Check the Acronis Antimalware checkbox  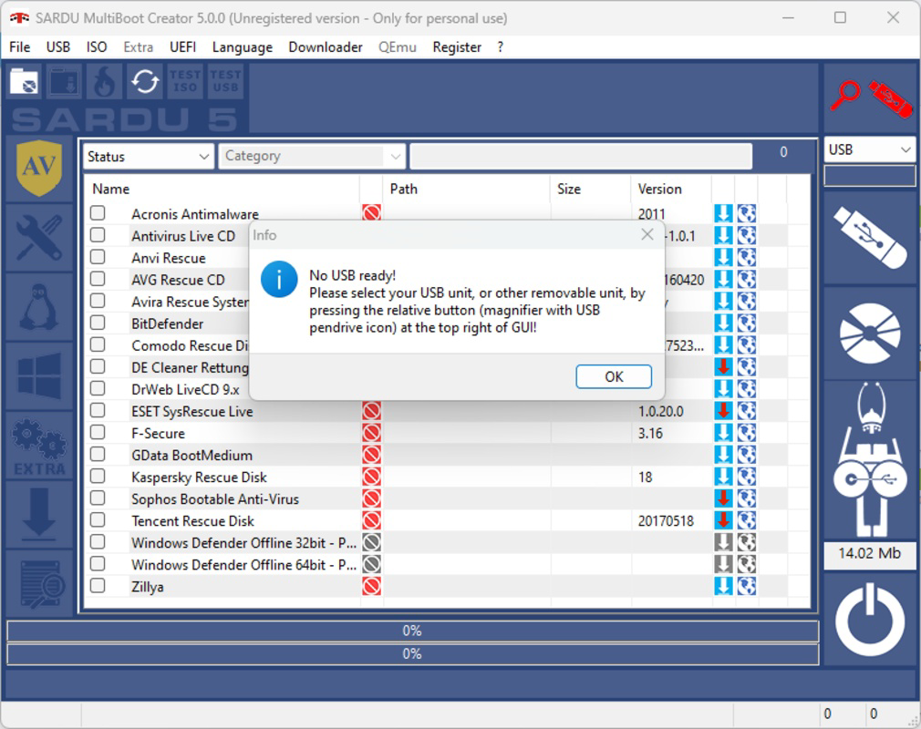(98, 213)
